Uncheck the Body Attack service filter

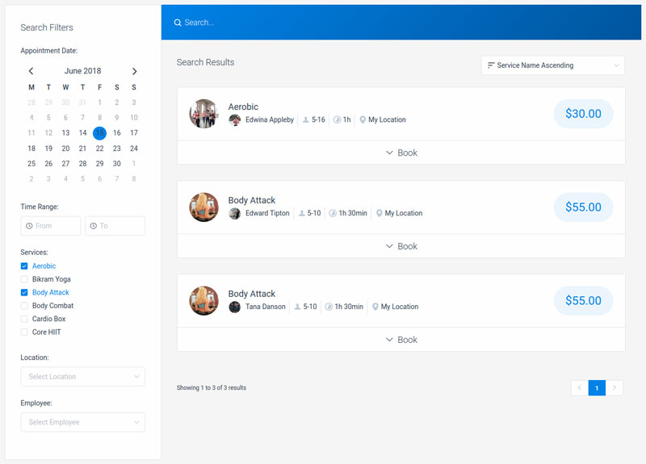[x=24, y=292]
